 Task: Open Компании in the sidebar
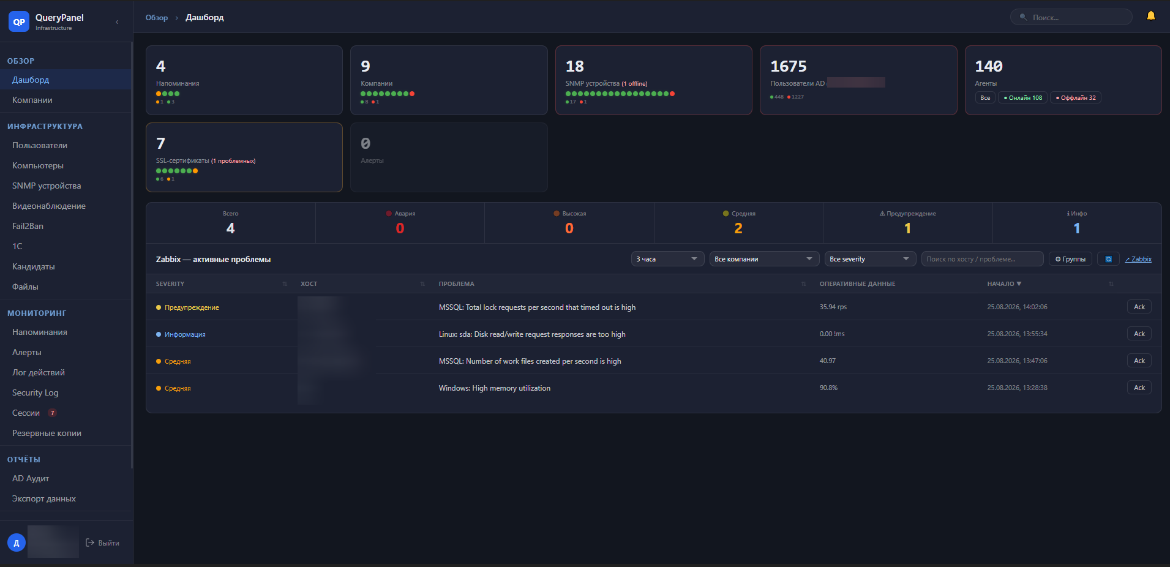coord(66,100)
